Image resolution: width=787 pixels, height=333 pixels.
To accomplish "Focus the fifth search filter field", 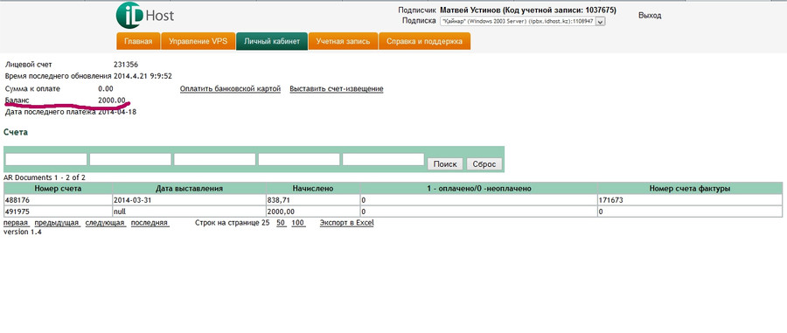I will click(x=384, y=159).
